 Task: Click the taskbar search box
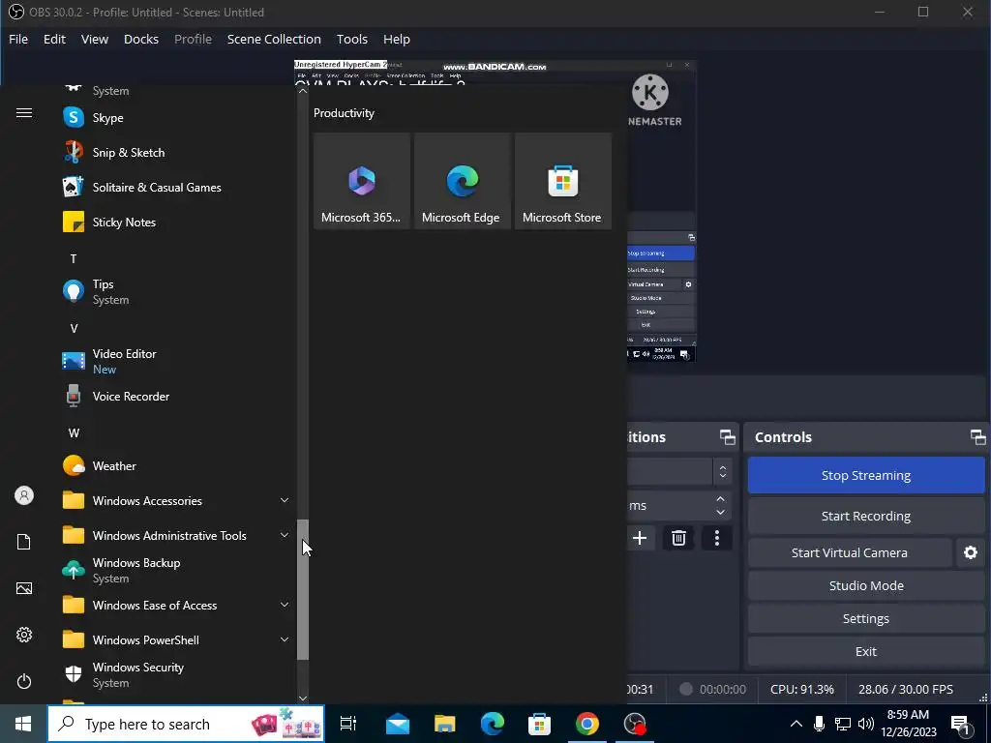186,724
